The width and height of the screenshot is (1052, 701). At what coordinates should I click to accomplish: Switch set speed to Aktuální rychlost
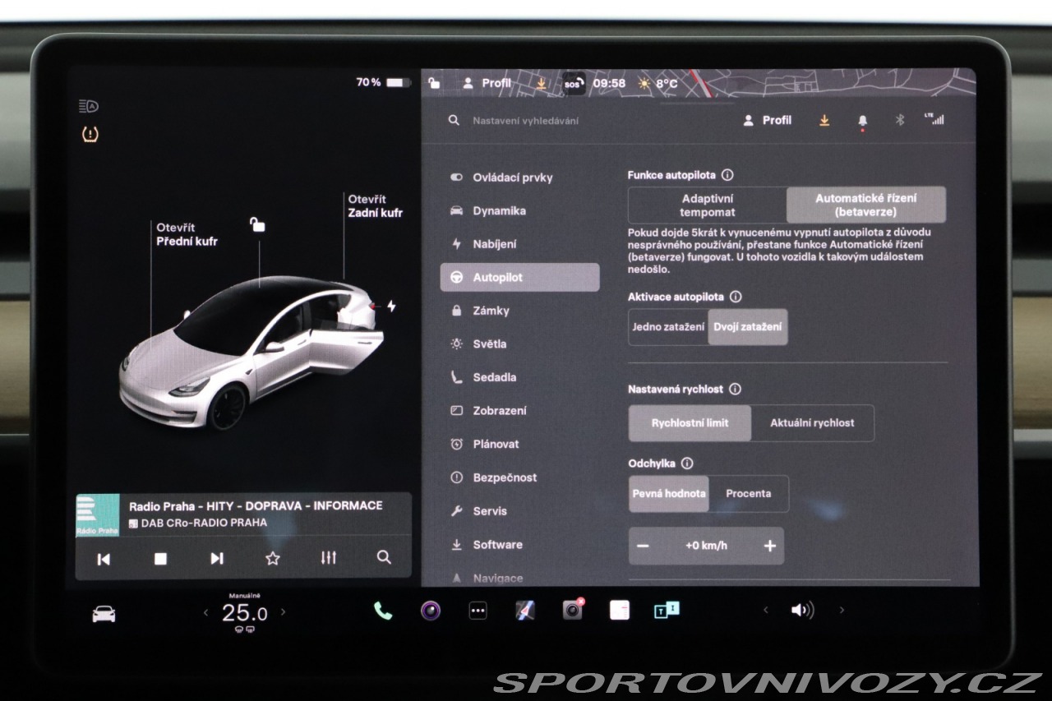(811, 423)
